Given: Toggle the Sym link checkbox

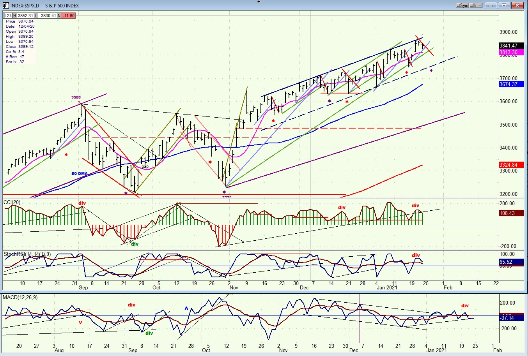Looking at the screenshot, I should [x=462, y=5].
